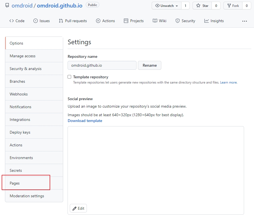Click the Insights tab graph icon
Image resolution: width=254 pixels, height=218 pixels.
coord(206,21)
